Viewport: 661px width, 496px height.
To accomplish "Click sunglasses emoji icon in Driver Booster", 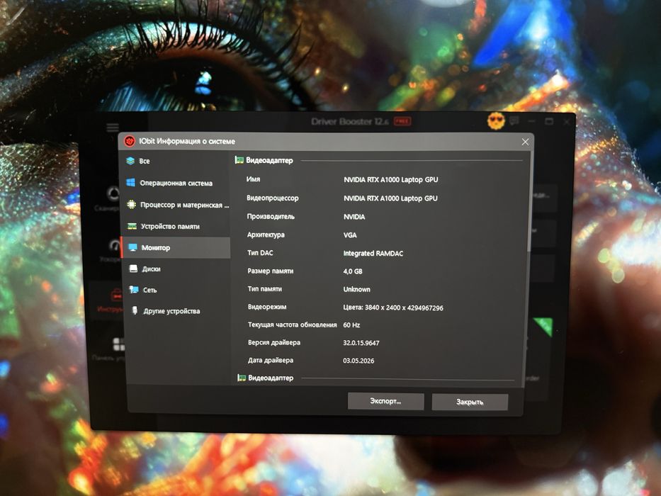I will point(496,121).
